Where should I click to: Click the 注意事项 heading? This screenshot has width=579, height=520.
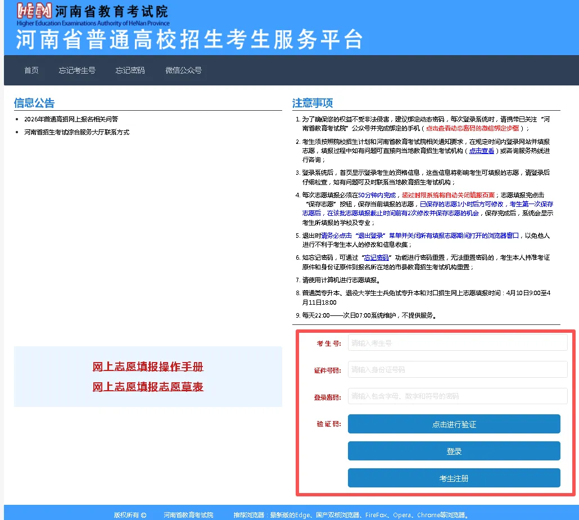coord(313,103)
